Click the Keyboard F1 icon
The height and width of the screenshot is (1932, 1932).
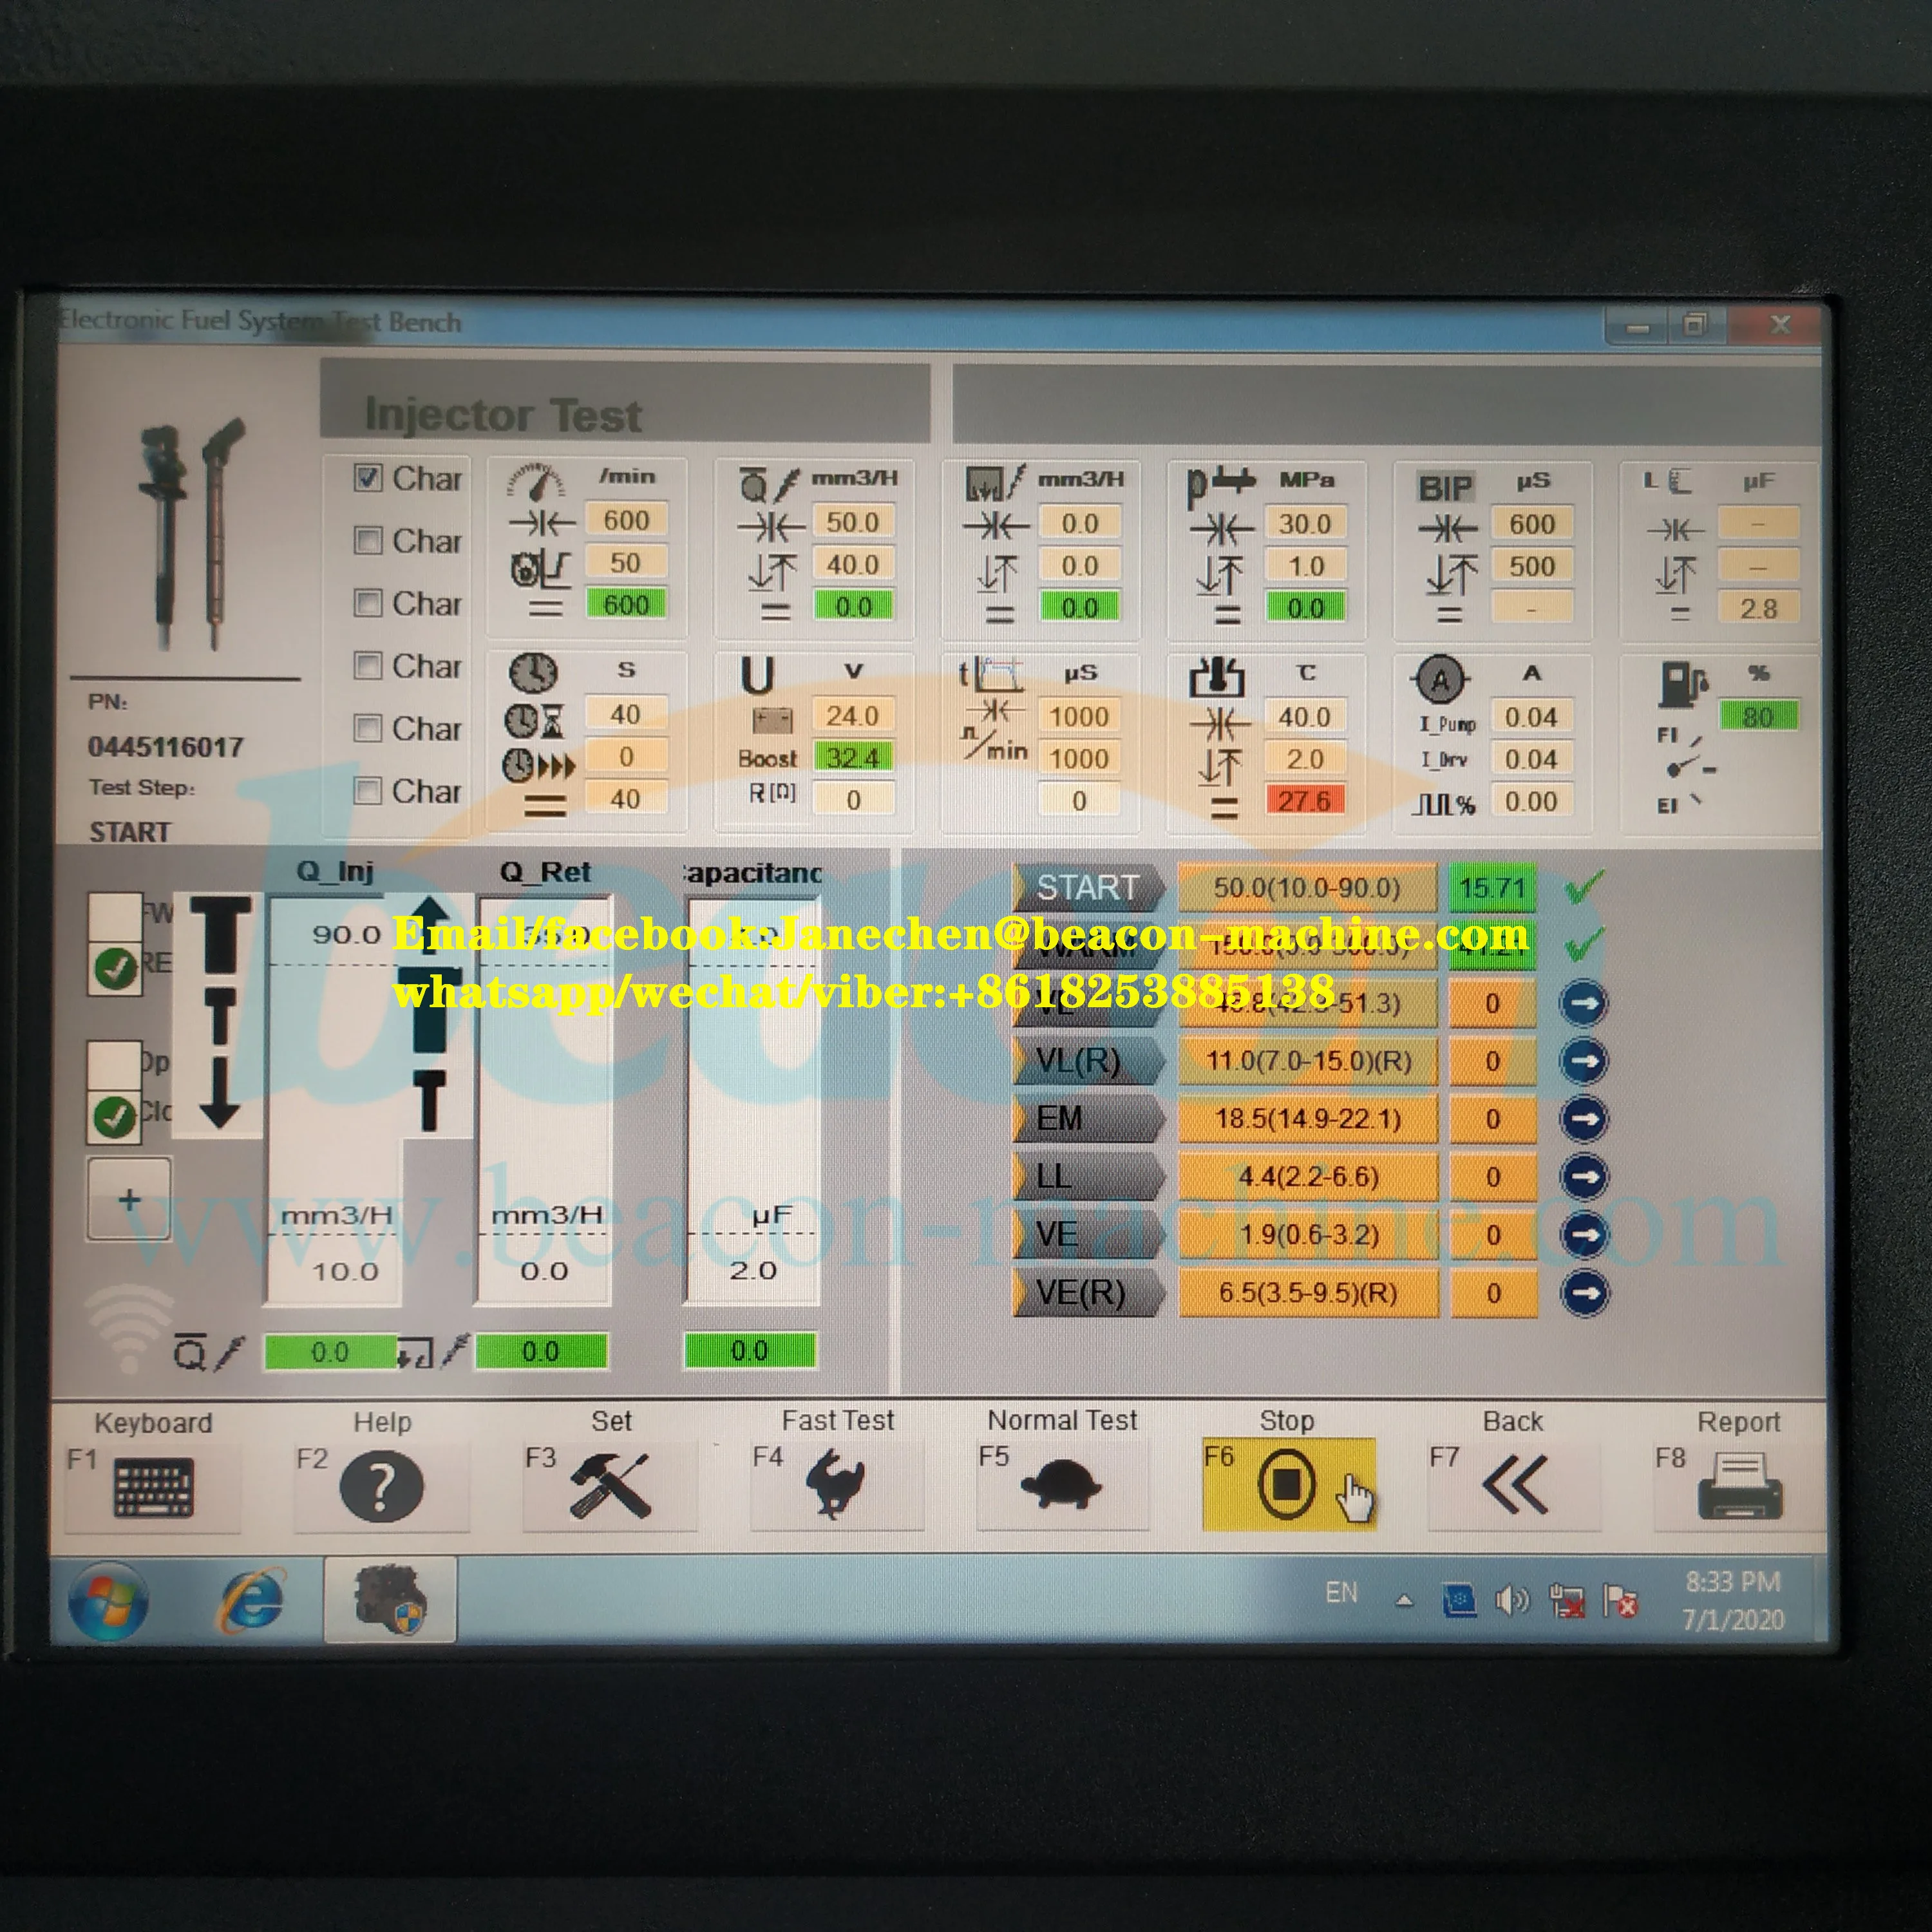pyautogui.click(x=153, y=1486)
